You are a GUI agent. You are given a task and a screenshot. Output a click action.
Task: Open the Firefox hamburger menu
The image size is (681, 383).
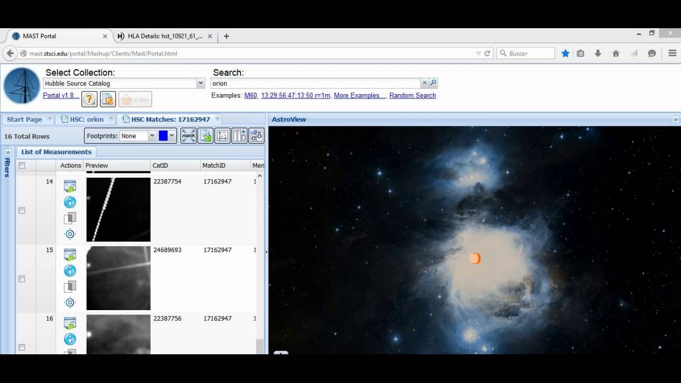[672, 53]
